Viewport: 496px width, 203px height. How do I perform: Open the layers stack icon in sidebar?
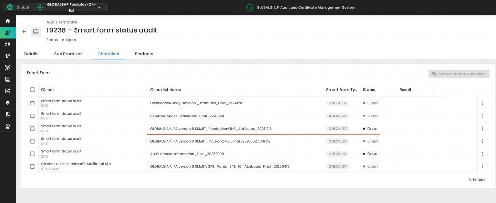coord(7,102)
